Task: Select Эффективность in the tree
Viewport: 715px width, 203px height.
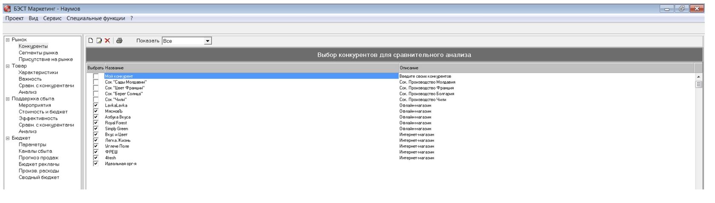Action: click(38, 118)
